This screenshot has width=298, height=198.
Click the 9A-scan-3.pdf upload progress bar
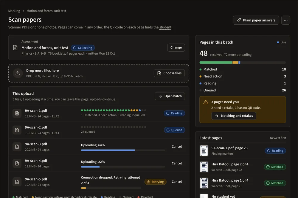(123, 150)
